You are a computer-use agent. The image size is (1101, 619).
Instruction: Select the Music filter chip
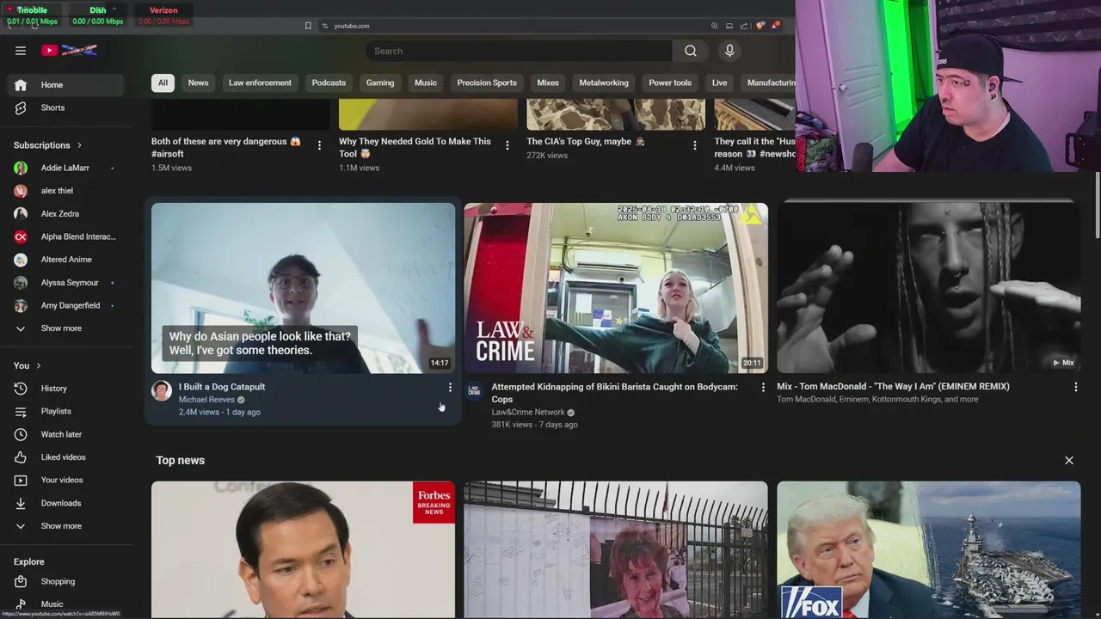[426, 83]
